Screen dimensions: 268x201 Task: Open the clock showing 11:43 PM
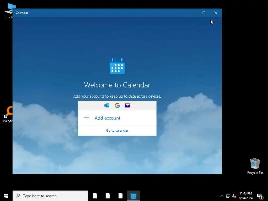click(245, 196)
